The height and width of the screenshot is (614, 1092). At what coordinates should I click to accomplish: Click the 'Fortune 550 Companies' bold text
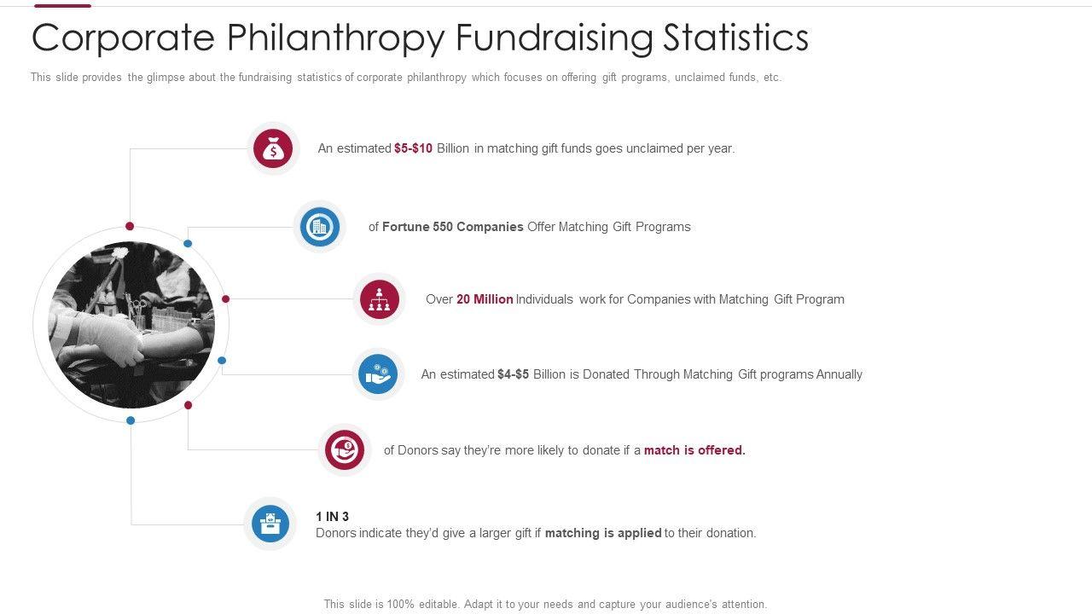point(452,227)
